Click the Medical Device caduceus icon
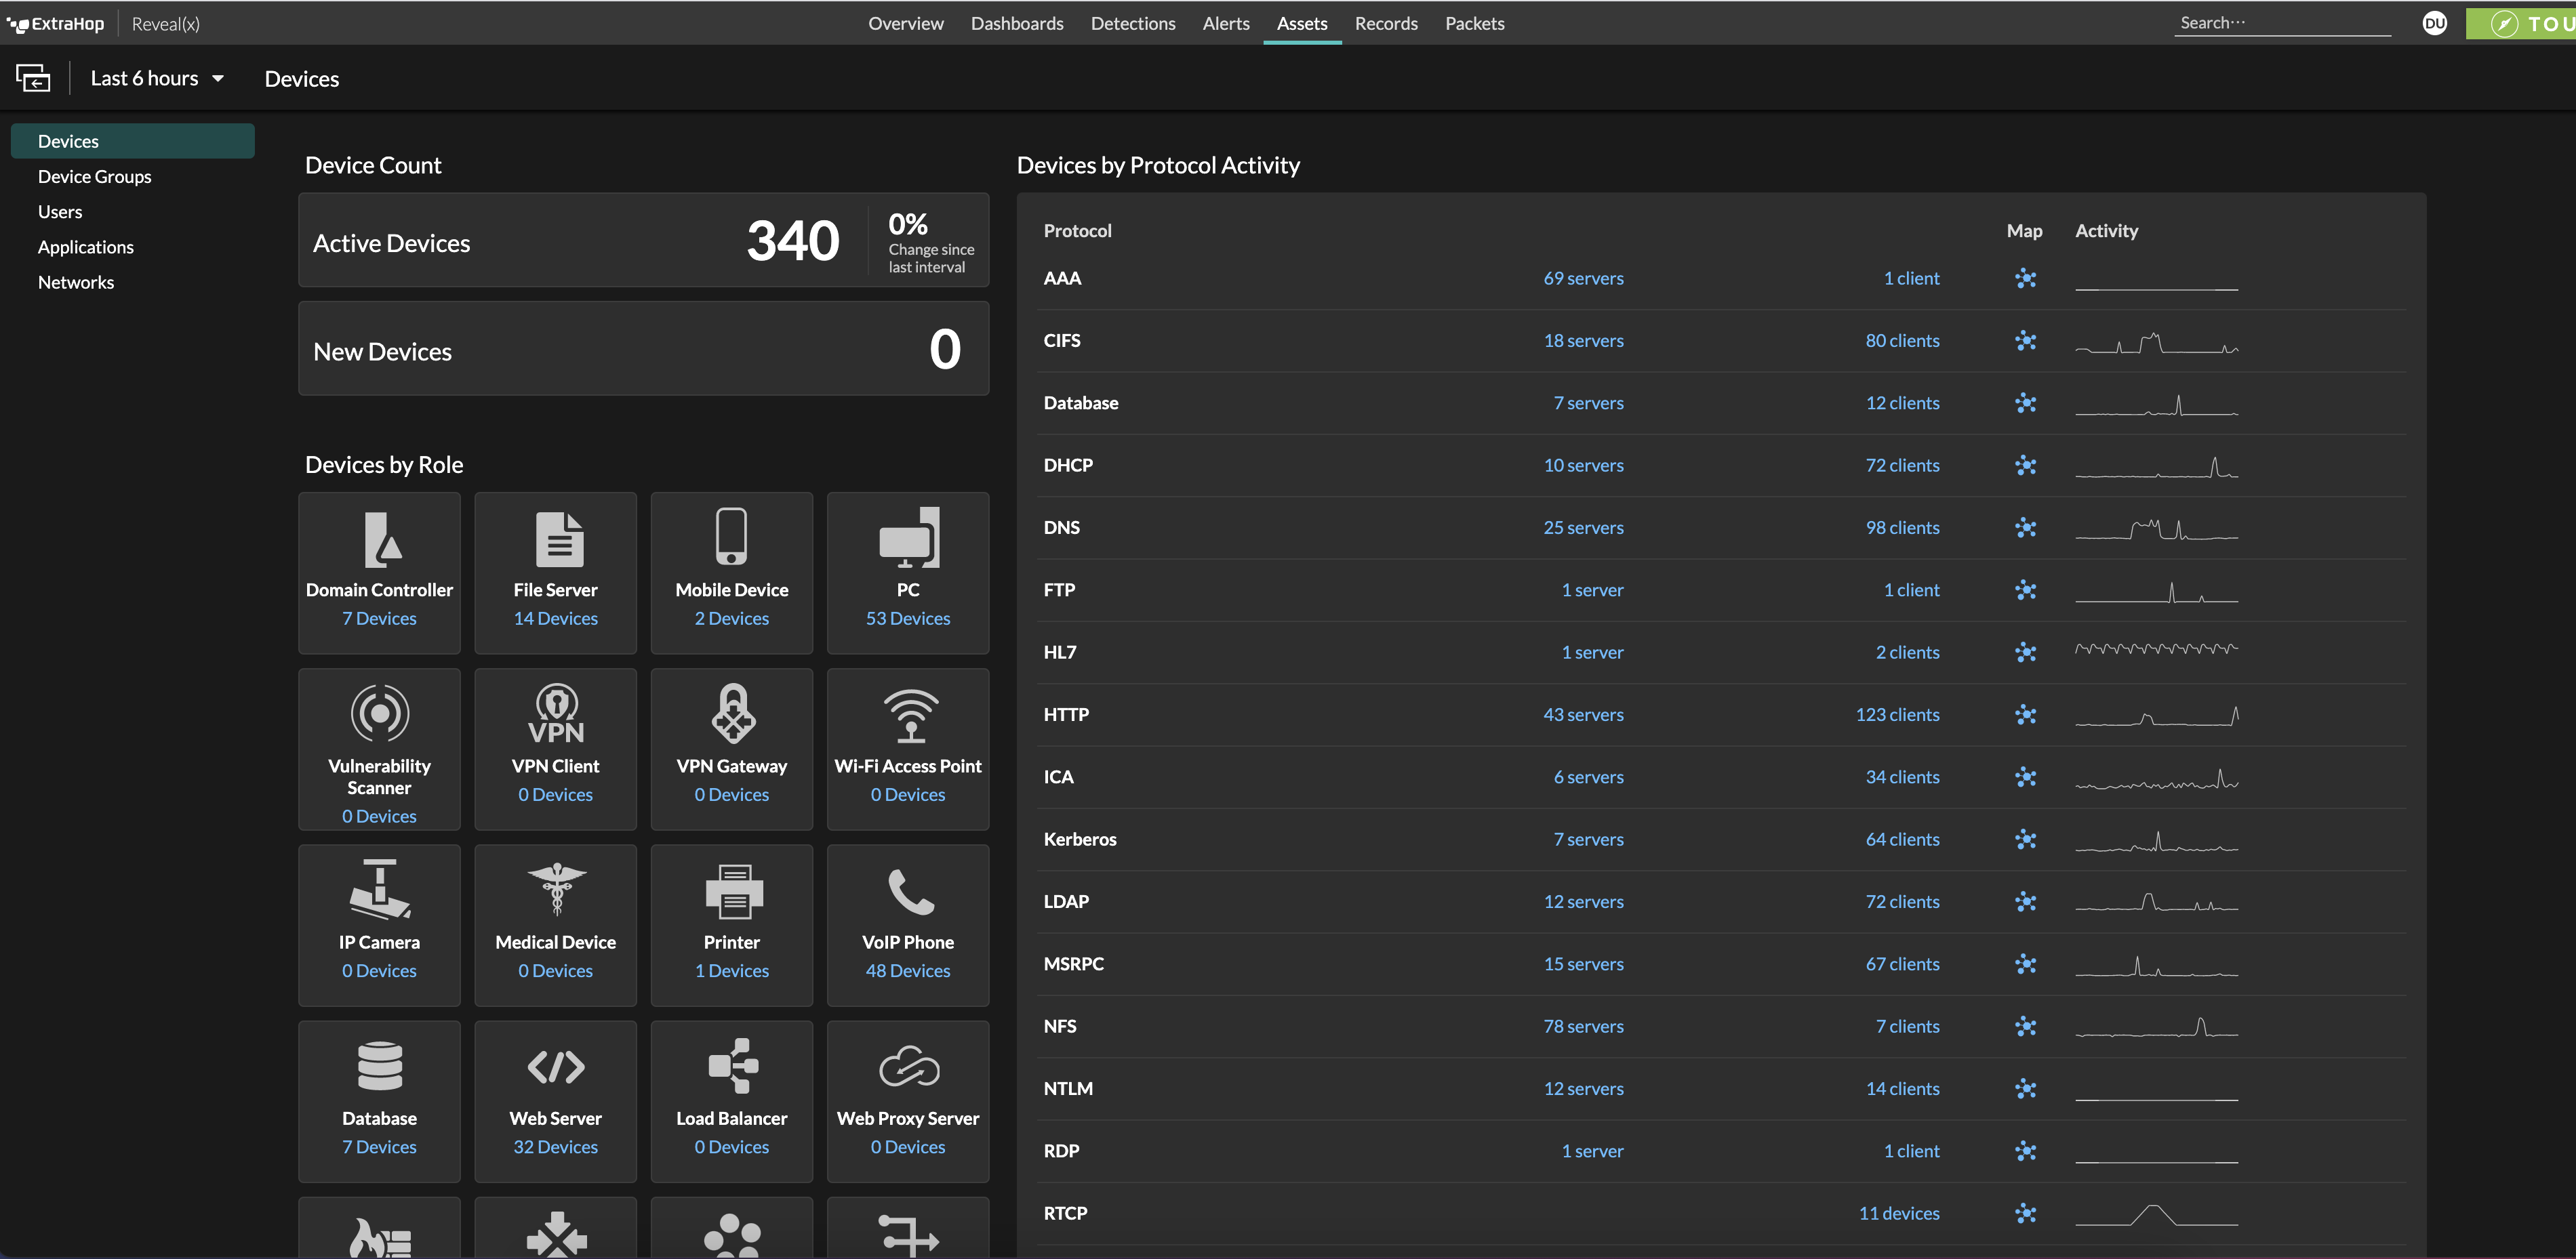Image resolution: width=2576 pixels, height=1259 pixels. [x=557, y=889]
